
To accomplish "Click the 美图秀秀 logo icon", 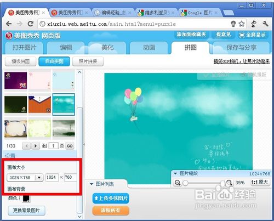I will [x=9, y=36].
